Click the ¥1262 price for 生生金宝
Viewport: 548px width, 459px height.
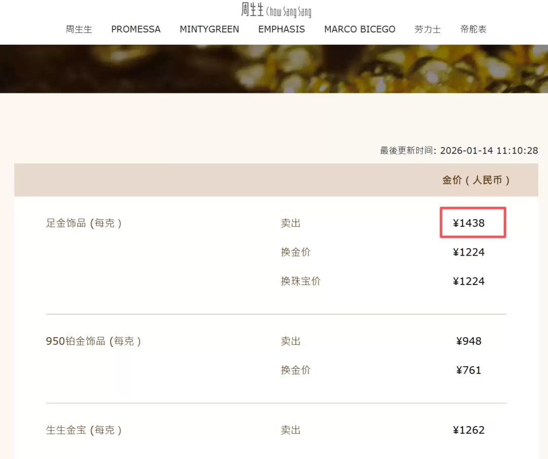[469, 430]
